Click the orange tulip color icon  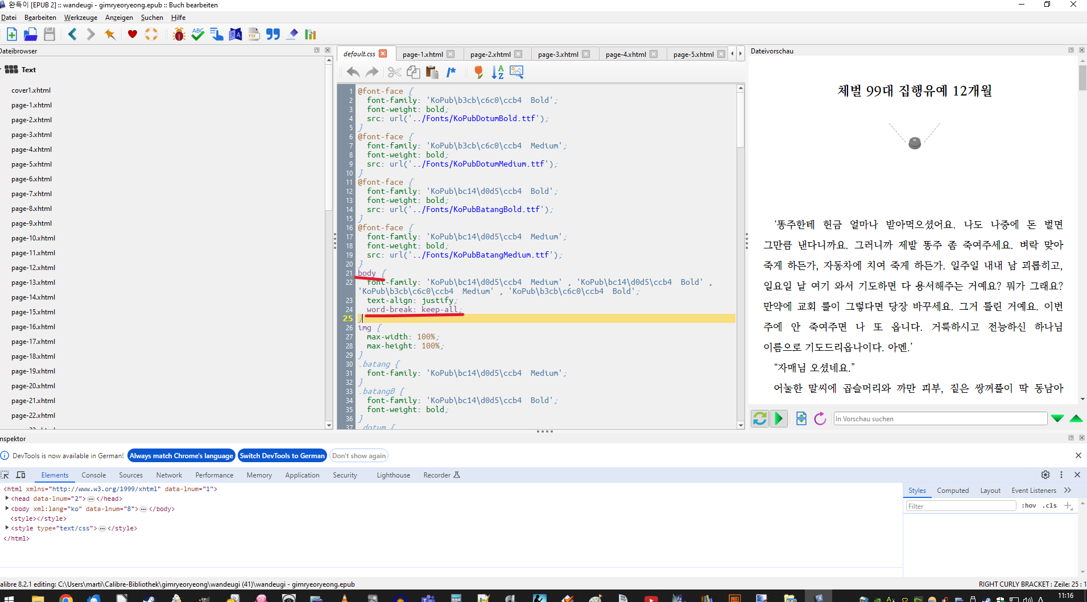tap(478, 72)
